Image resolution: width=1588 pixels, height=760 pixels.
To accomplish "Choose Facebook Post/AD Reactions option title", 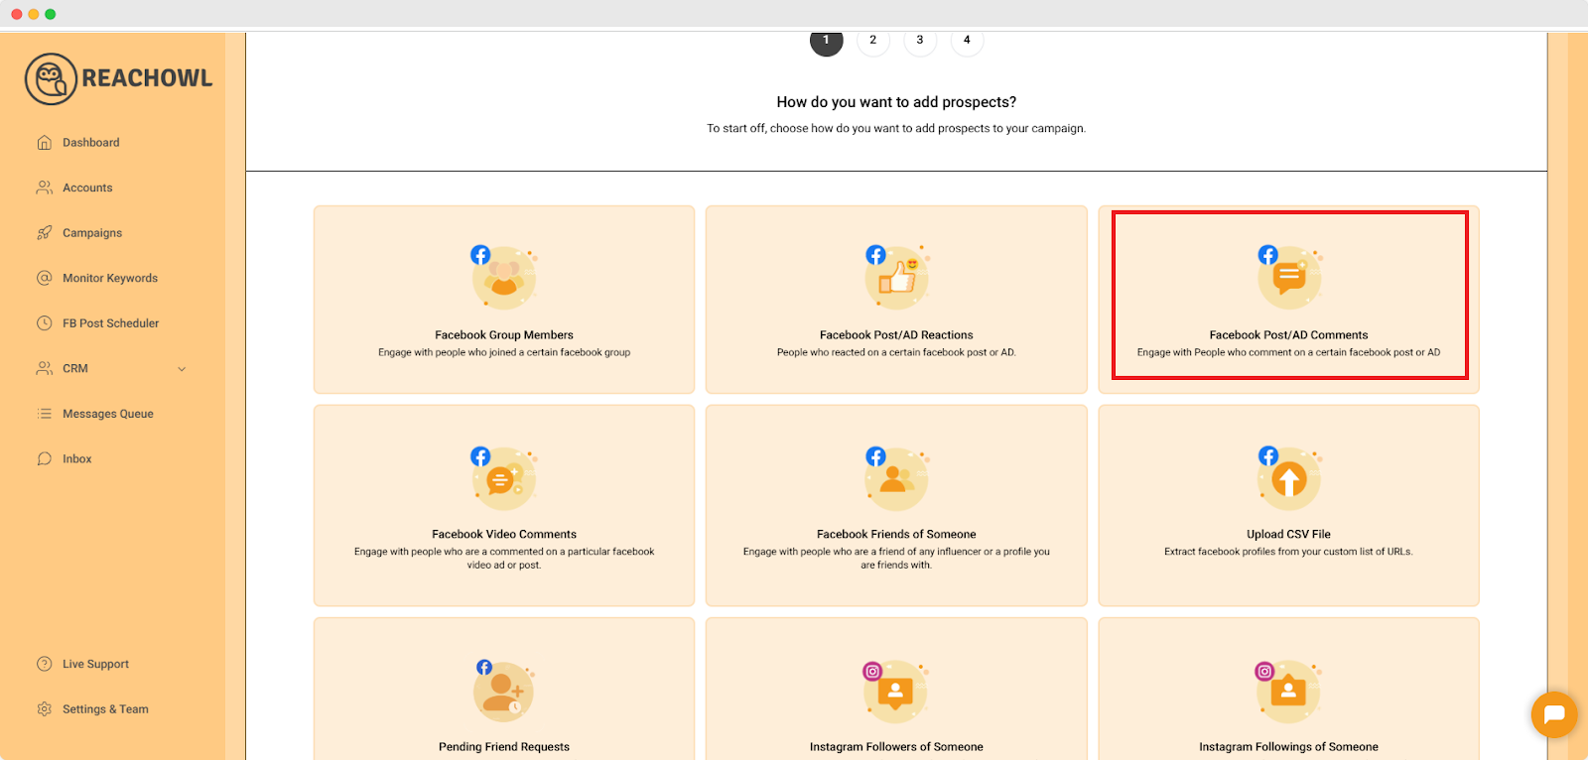I will click(x=896, y=335).
